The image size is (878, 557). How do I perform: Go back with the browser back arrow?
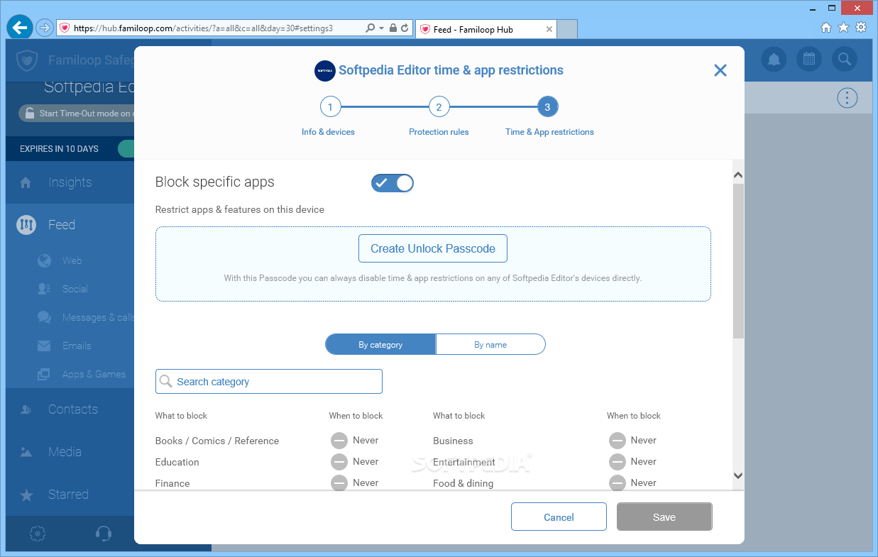20,28
